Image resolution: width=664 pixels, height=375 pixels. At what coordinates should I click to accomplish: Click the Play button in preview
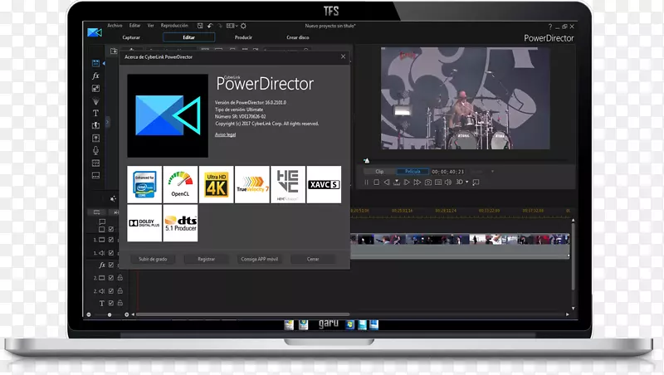click(x=407, y=183)
